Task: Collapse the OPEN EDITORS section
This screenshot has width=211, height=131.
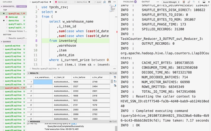Action: (x=1, y=6)
